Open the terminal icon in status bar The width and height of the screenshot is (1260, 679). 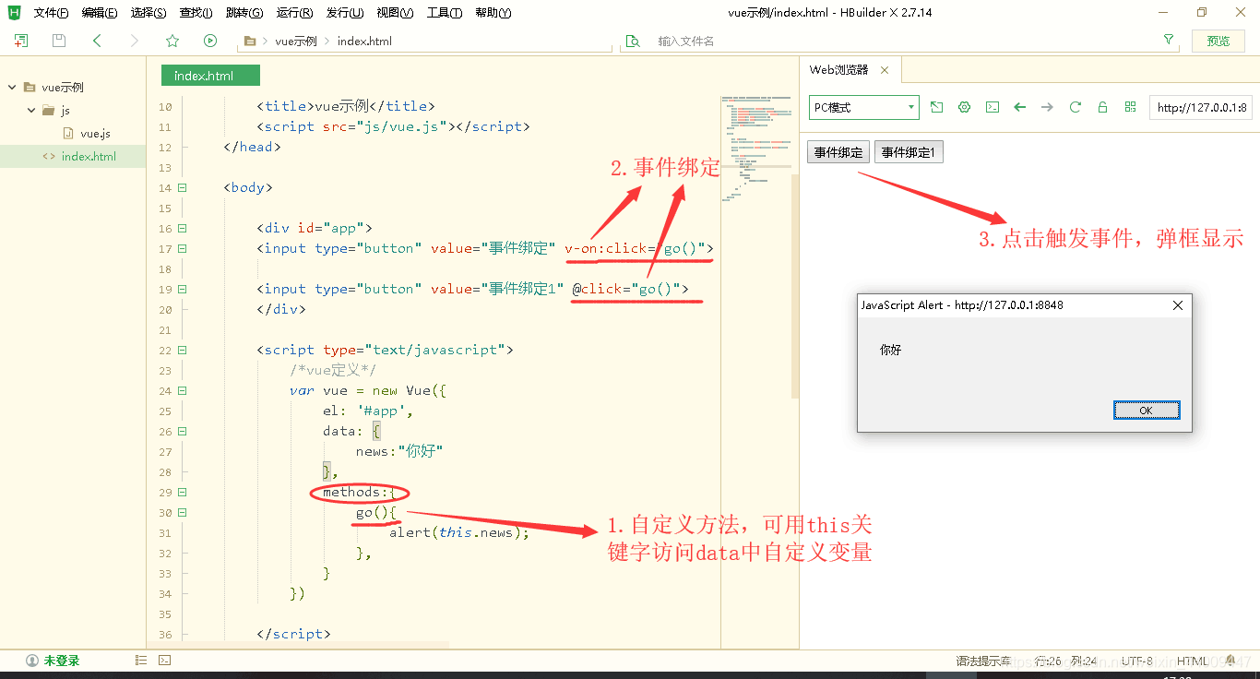tap(164, 661)
